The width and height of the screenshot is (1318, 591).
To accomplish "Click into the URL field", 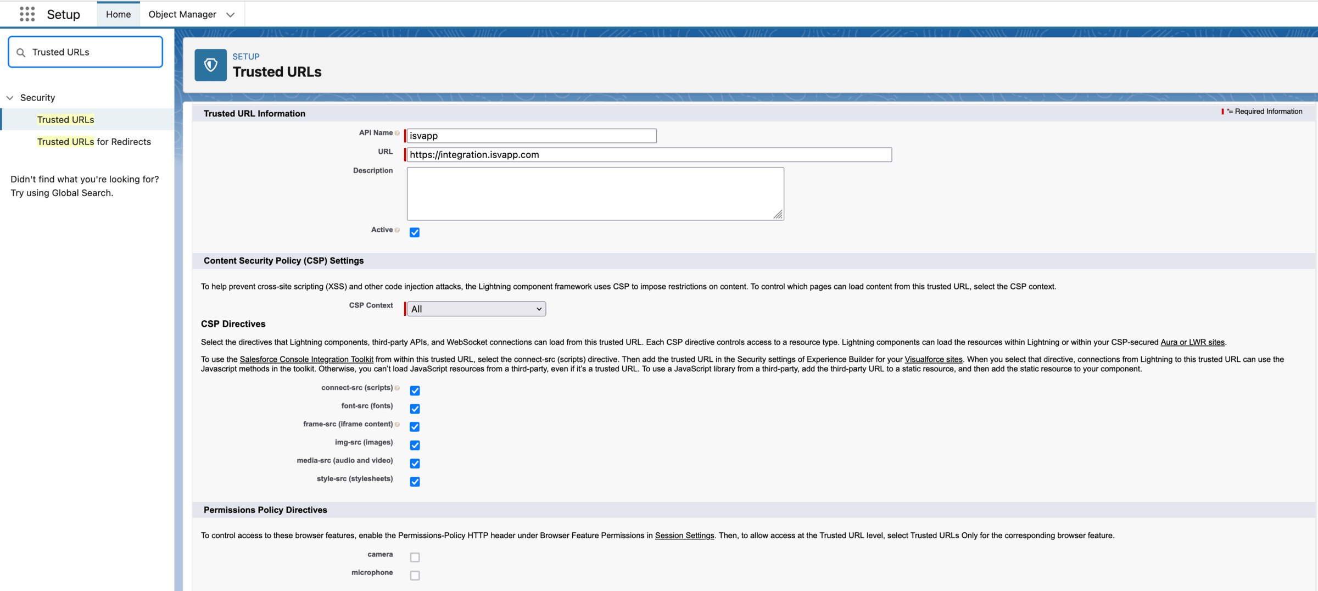I will tap(649, 155).
